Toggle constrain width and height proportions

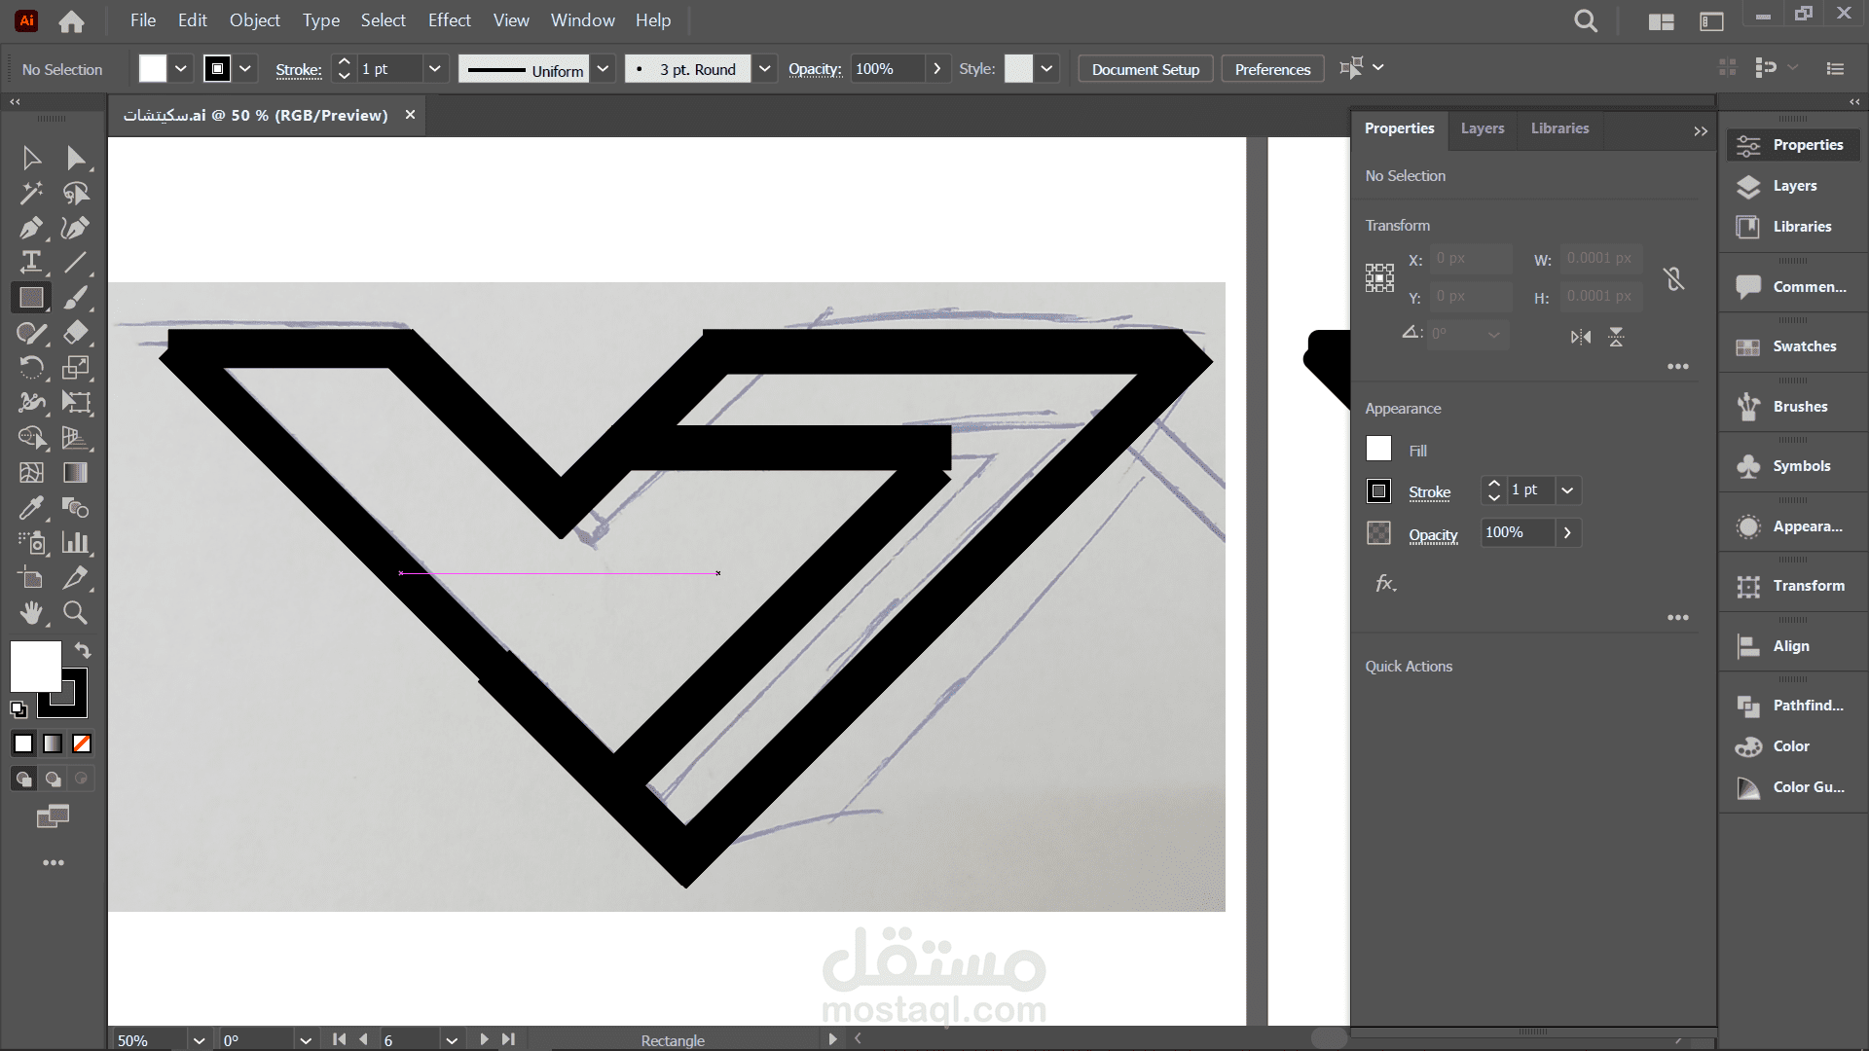1673,279
